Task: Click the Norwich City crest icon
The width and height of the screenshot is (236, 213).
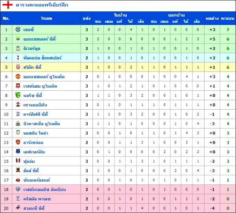Action: [18, 95]
